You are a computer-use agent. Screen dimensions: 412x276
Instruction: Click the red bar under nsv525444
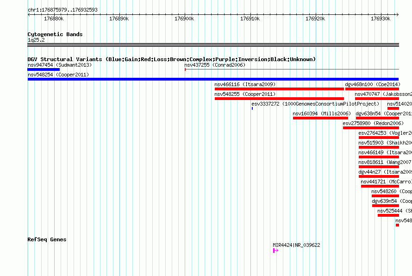[388, 215]
